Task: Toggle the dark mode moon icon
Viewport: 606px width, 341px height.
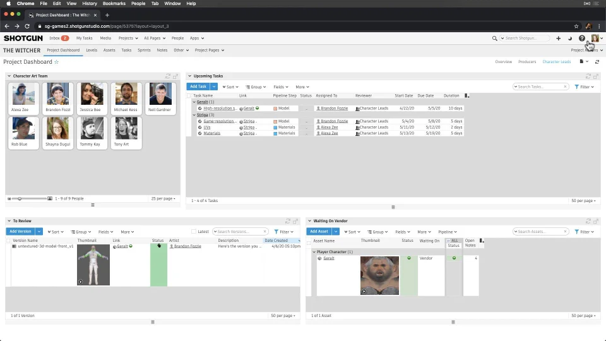Action: (x=569, y=39)
